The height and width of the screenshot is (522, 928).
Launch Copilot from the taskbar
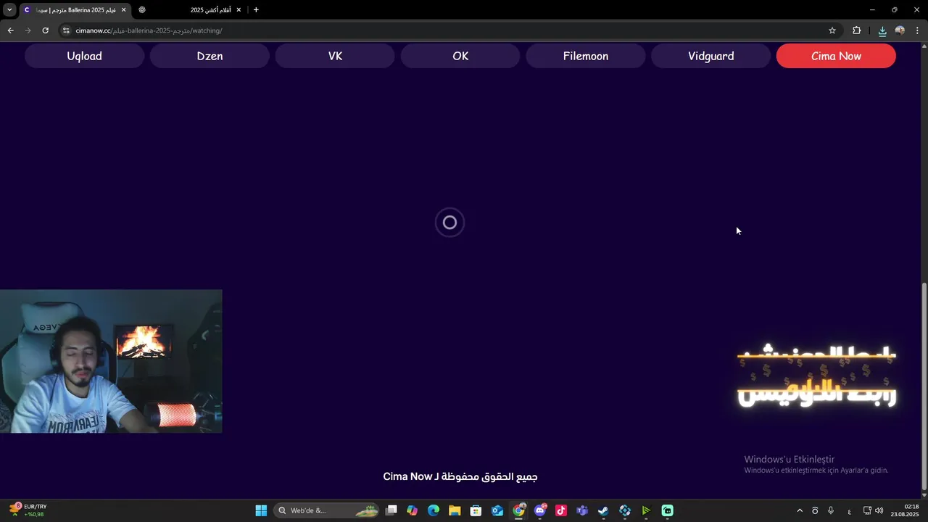pos(413,510)
